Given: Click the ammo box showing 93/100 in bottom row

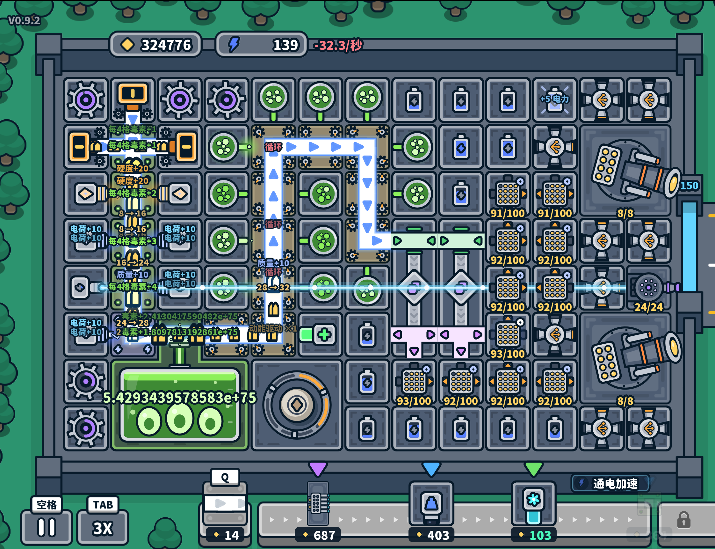Looking at the screenshot, I should point(414,382).
